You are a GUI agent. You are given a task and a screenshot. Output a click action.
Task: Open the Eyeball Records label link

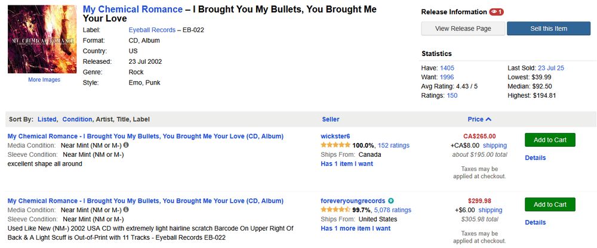tap(152, 30)
